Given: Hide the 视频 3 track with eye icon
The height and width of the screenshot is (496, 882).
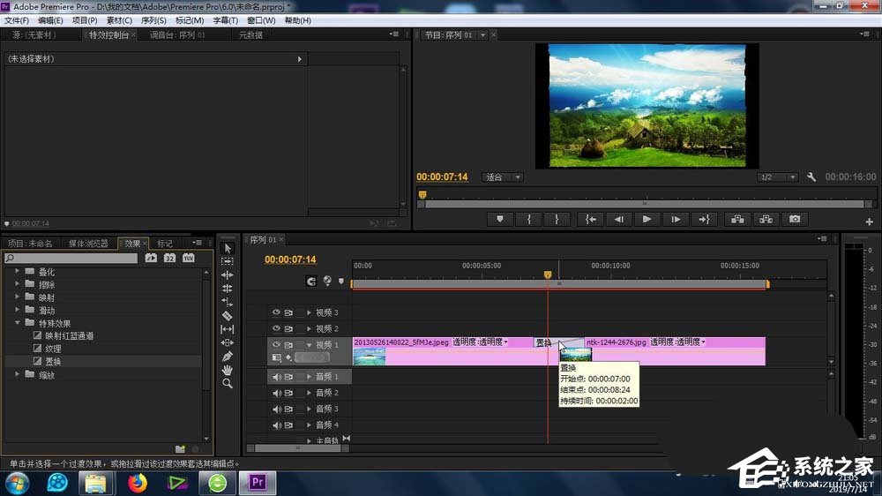Looking at the screenshot, I should [276, 312].
